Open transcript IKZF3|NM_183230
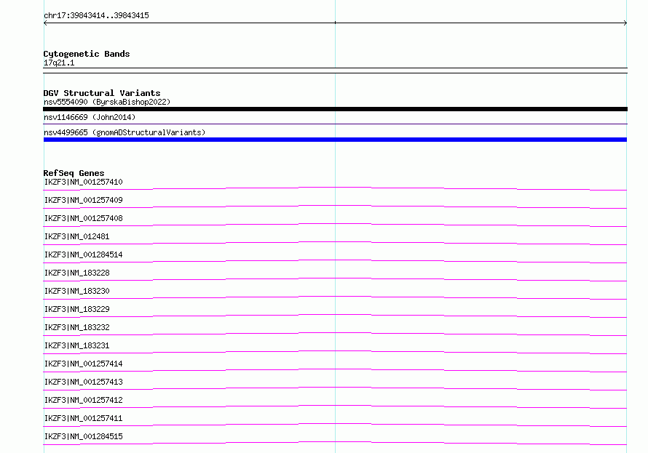This screenshot has height=453, width=648. [x=77, y=291]
